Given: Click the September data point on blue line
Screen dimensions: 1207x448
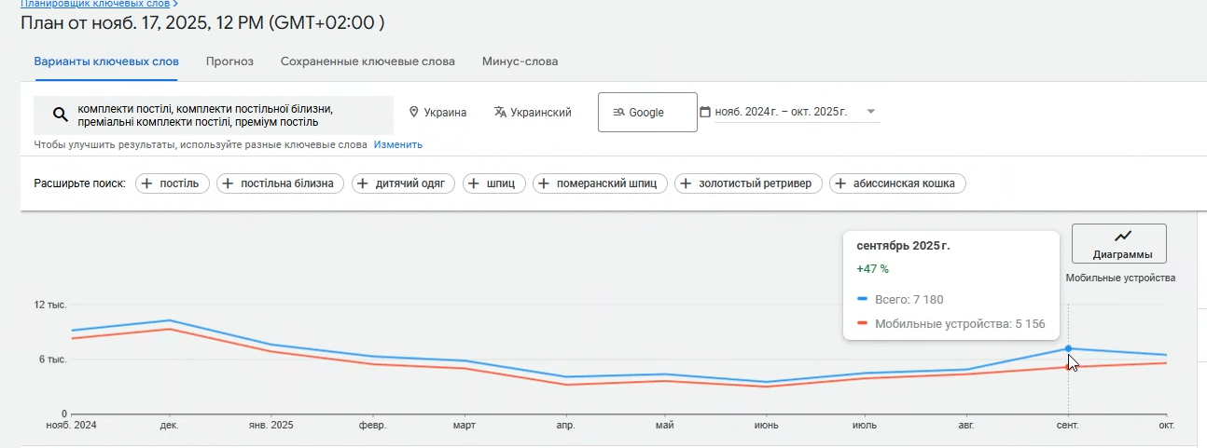Looking at the screenshot, I should [1068, 348].
